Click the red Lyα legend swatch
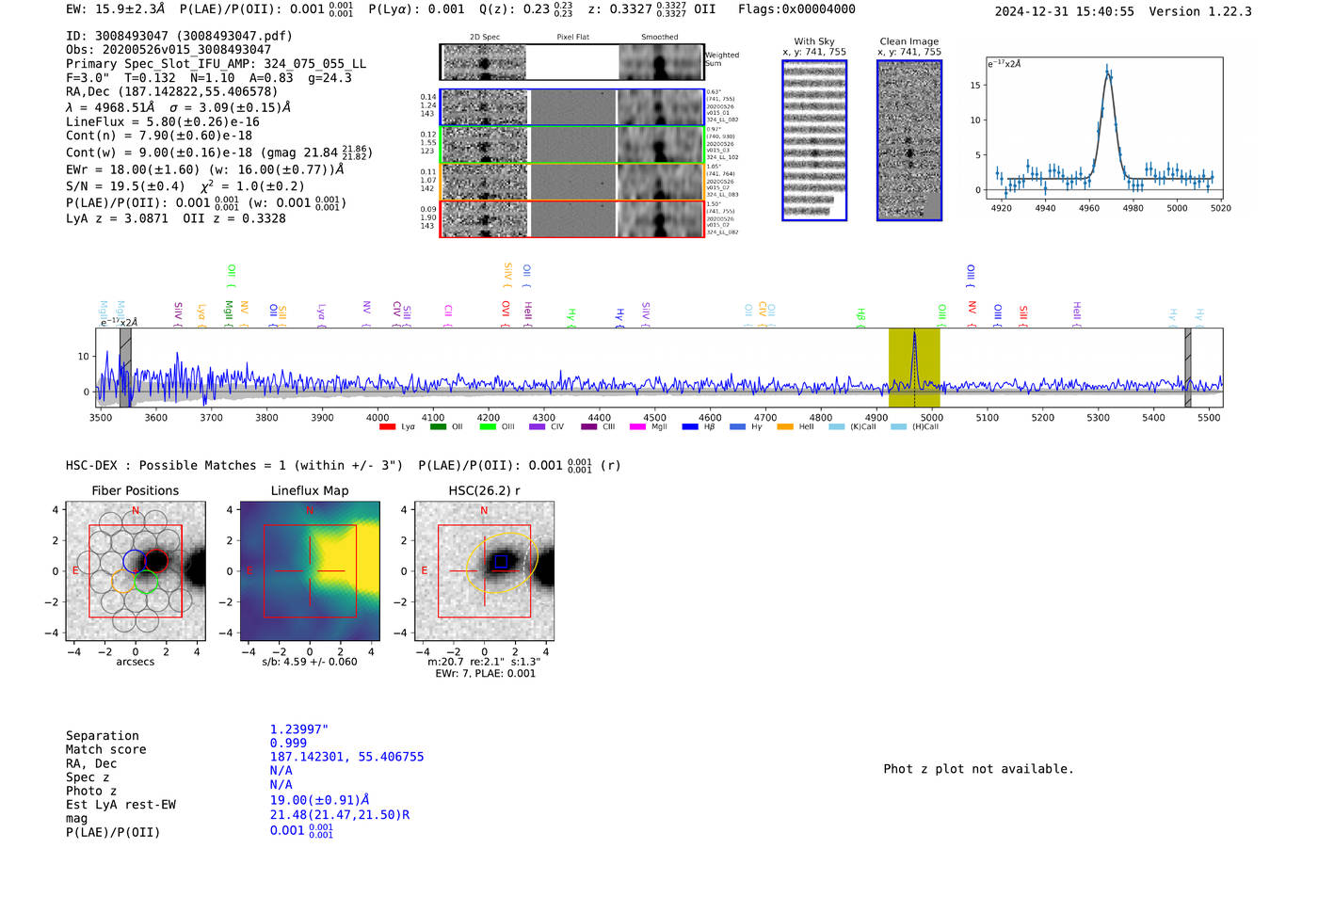 (387, 427)
